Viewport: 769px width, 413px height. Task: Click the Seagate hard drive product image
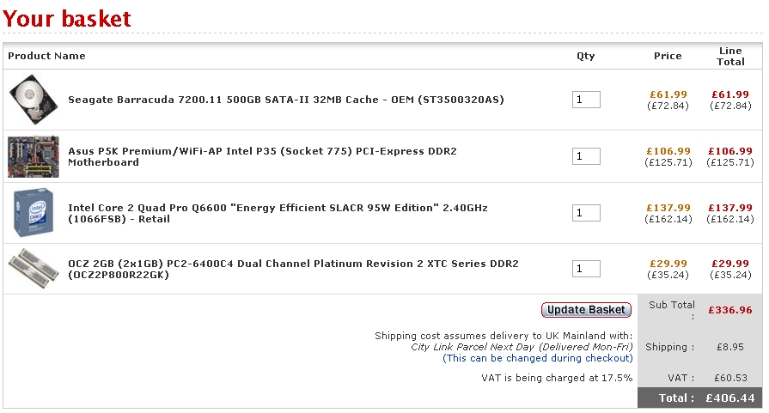pyautogui.click(x=34, y=100)
